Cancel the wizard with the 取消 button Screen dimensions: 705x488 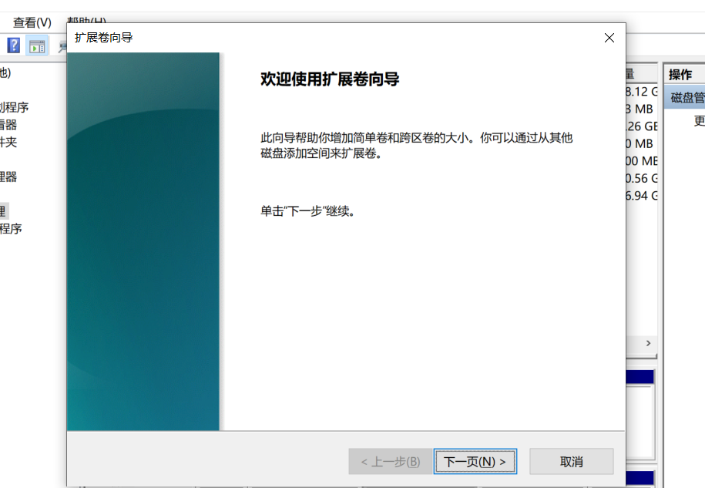[572, 461]
